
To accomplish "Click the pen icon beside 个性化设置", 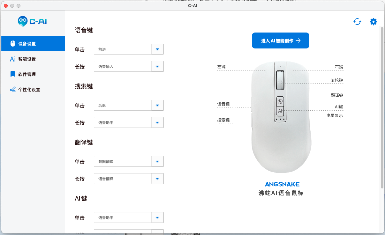I will pos(13,90).
